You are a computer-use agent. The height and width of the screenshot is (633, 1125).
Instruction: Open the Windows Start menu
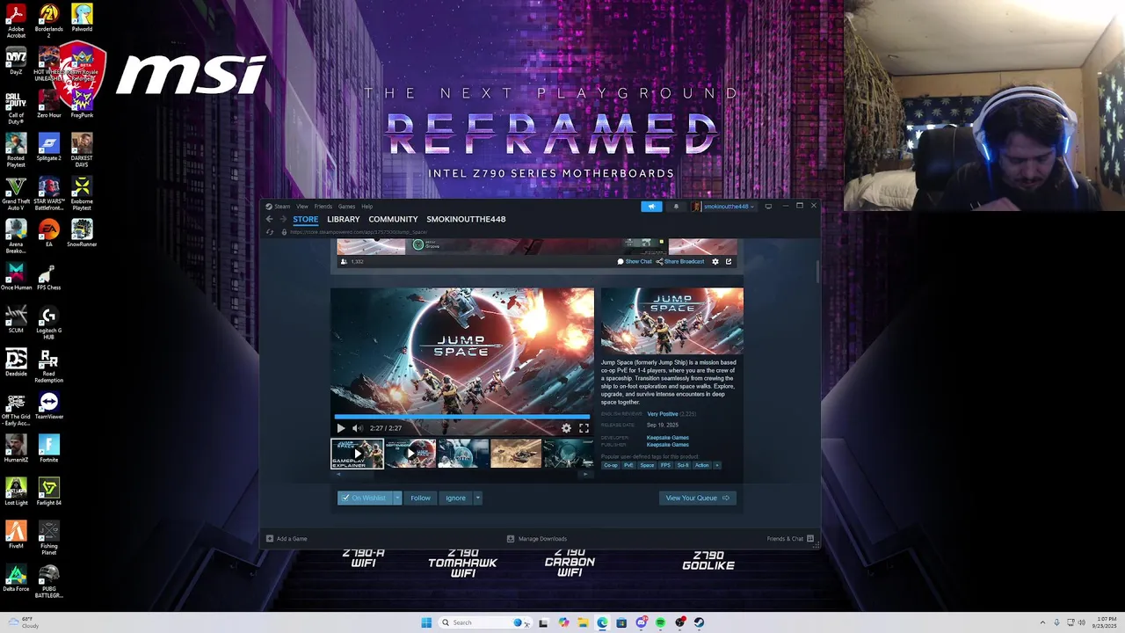426,622
